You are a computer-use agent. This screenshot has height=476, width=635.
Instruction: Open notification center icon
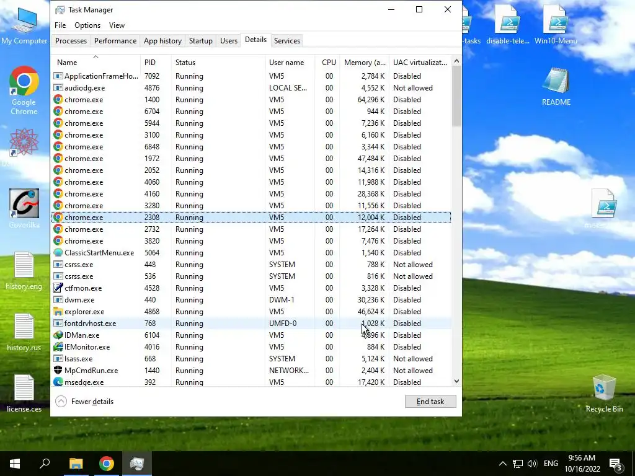tap(616, 464)
